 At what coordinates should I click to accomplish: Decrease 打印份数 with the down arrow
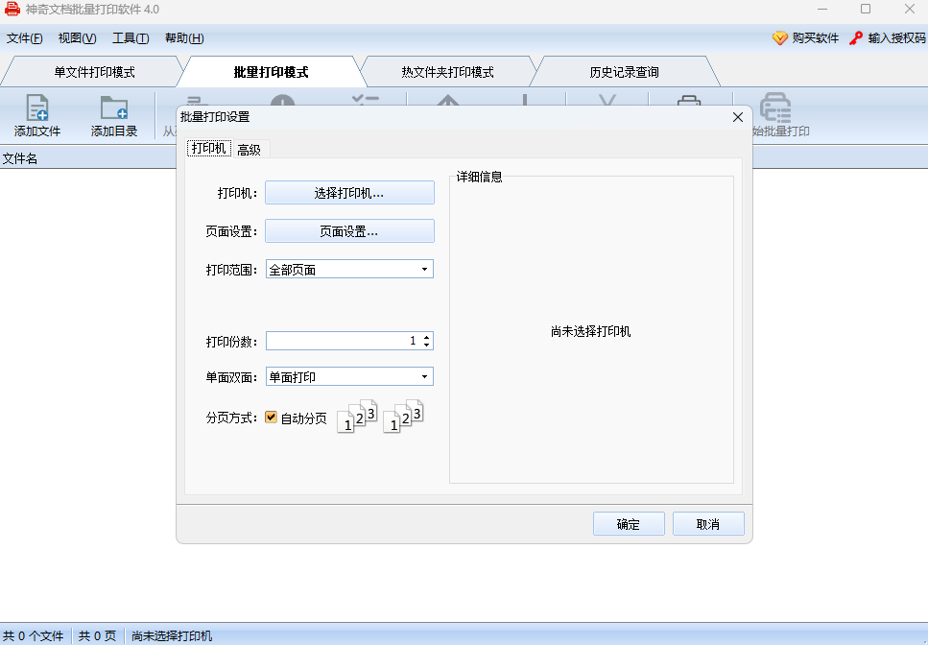427,345
